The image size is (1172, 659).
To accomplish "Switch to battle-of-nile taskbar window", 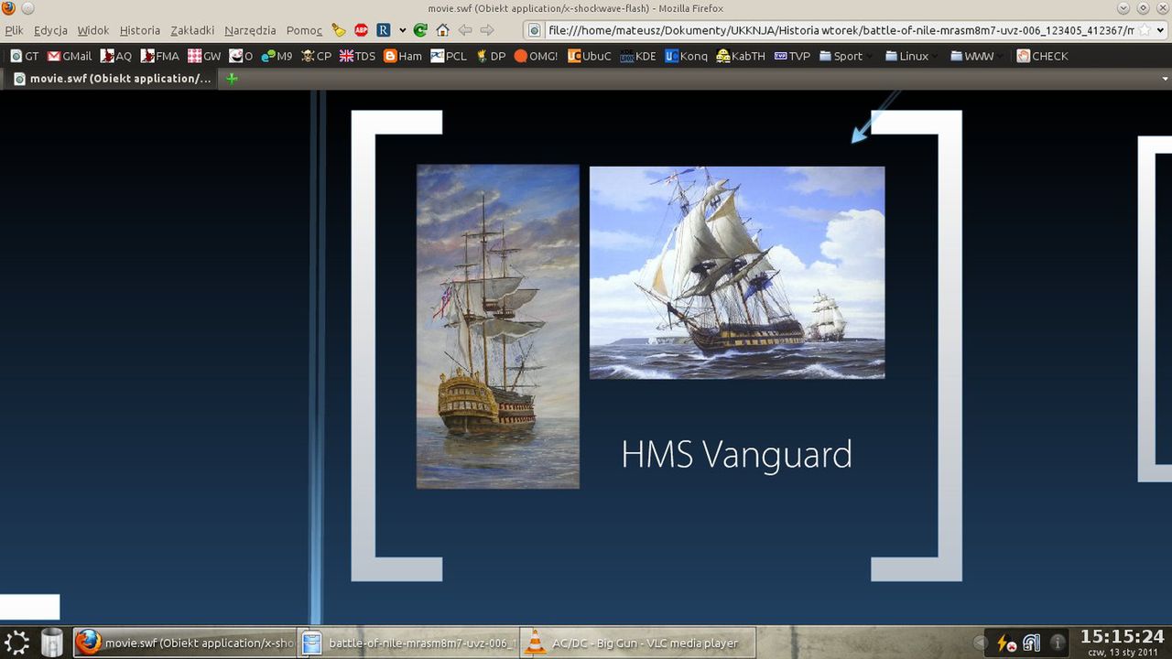I will click(408, 643).
